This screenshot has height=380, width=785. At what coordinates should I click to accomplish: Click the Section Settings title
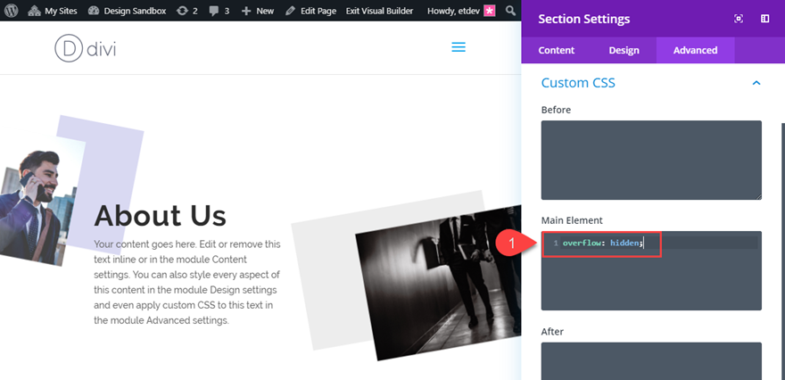583,19
